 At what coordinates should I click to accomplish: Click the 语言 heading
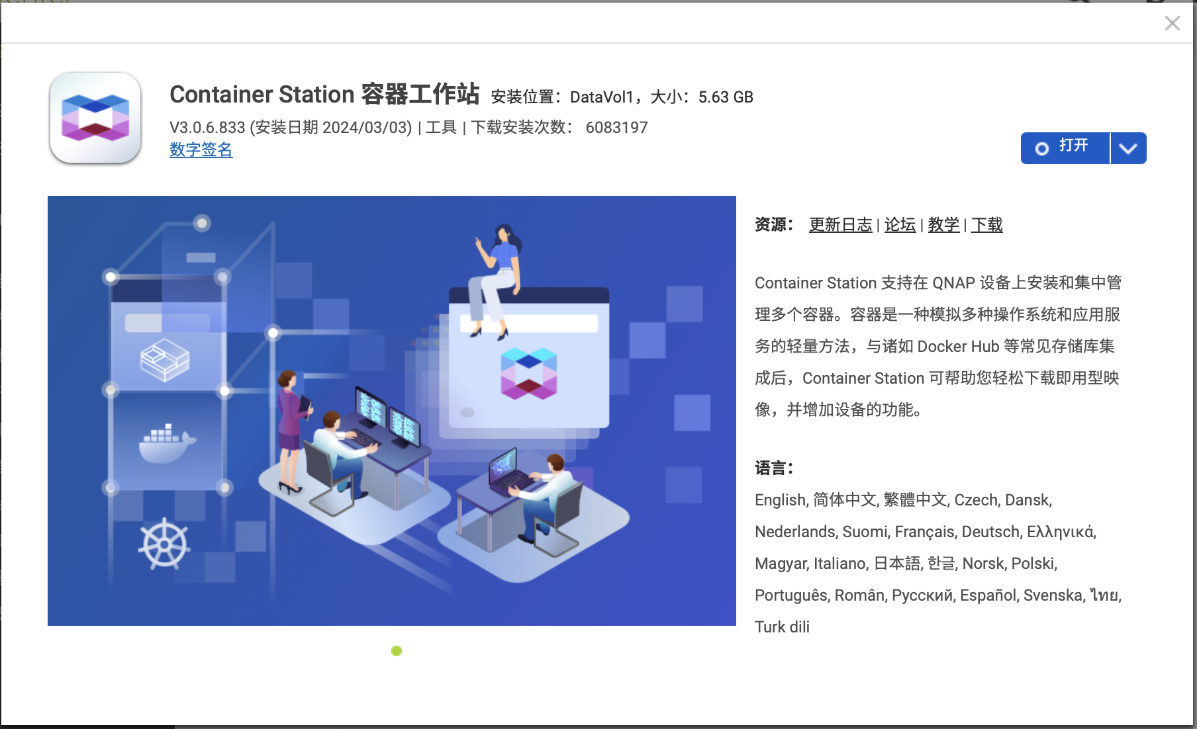pyautogui.click(x=773, y=468)
